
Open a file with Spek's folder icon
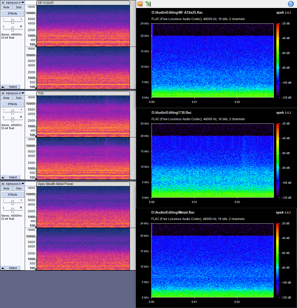[140, 4]
